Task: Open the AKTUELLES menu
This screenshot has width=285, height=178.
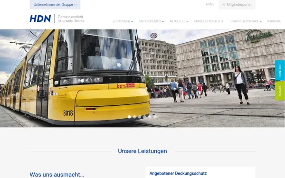Action: (x=177, y=21)
